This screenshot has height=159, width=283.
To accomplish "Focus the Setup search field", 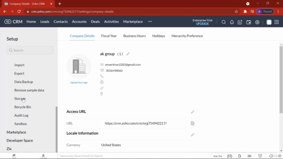I will click(x=30, y=50).
